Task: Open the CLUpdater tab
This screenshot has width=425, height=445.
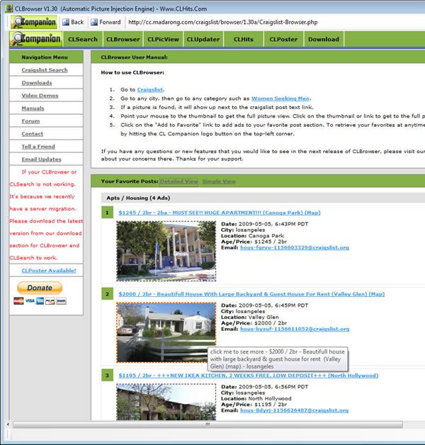Action: [204, 40]
